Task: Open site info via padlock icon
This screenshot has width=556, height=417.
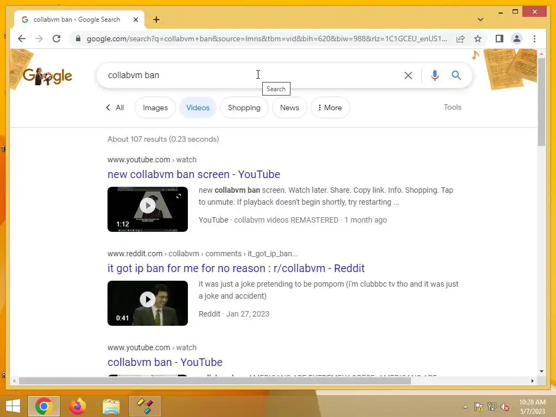Action: [x=78, y=39]
